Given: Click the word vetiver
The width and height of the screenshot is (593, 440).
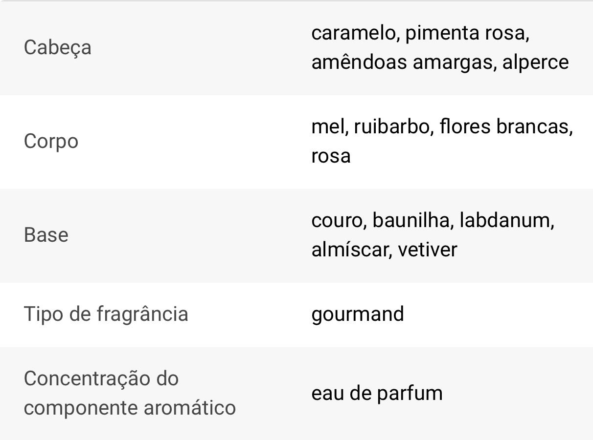Looking at the screenshot, I should click(x=427, y=250).
